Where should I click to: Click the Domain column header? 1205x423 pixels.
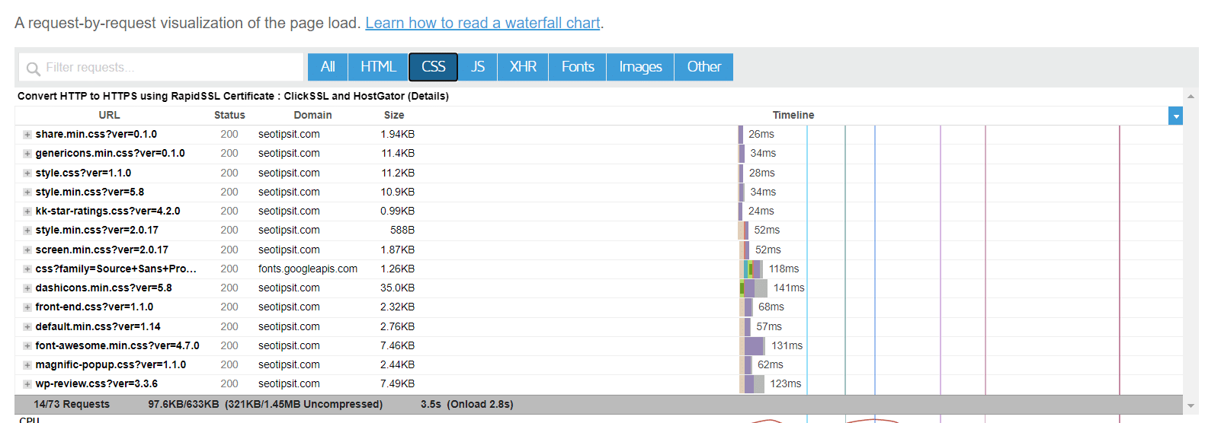click(x=312, y=115)
